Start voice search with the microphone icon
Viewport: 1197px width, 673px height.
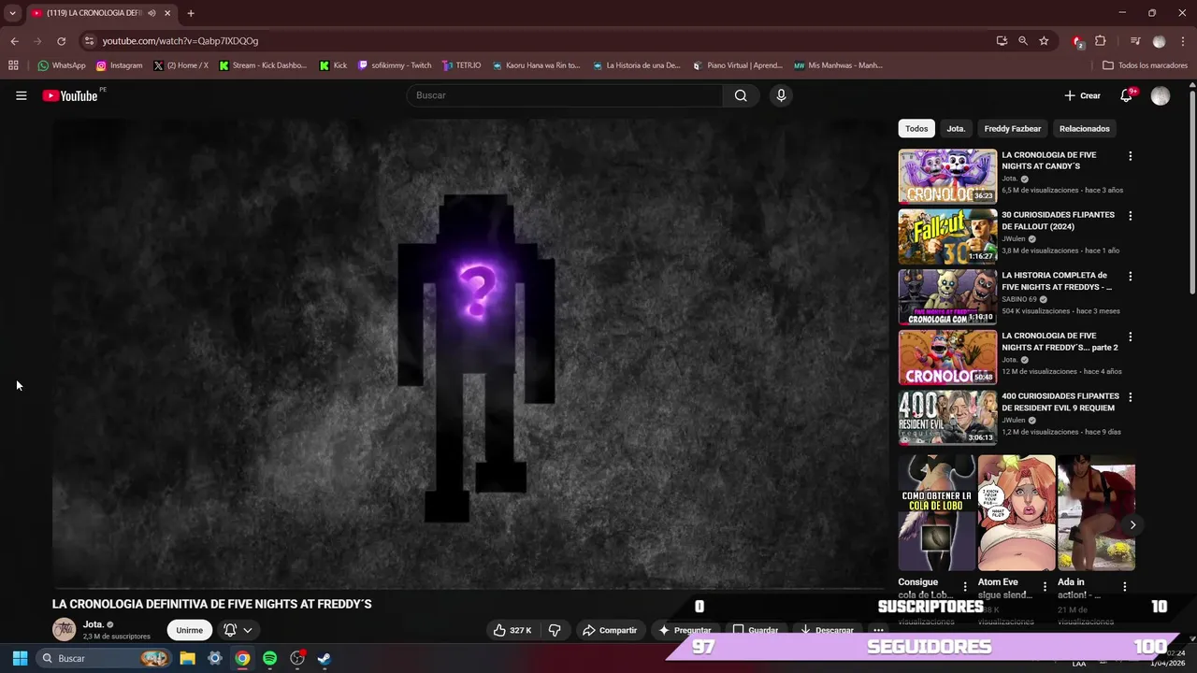[781, 95]
